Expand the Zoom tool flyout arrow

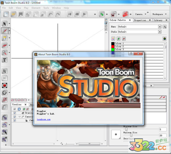(9, 53)
